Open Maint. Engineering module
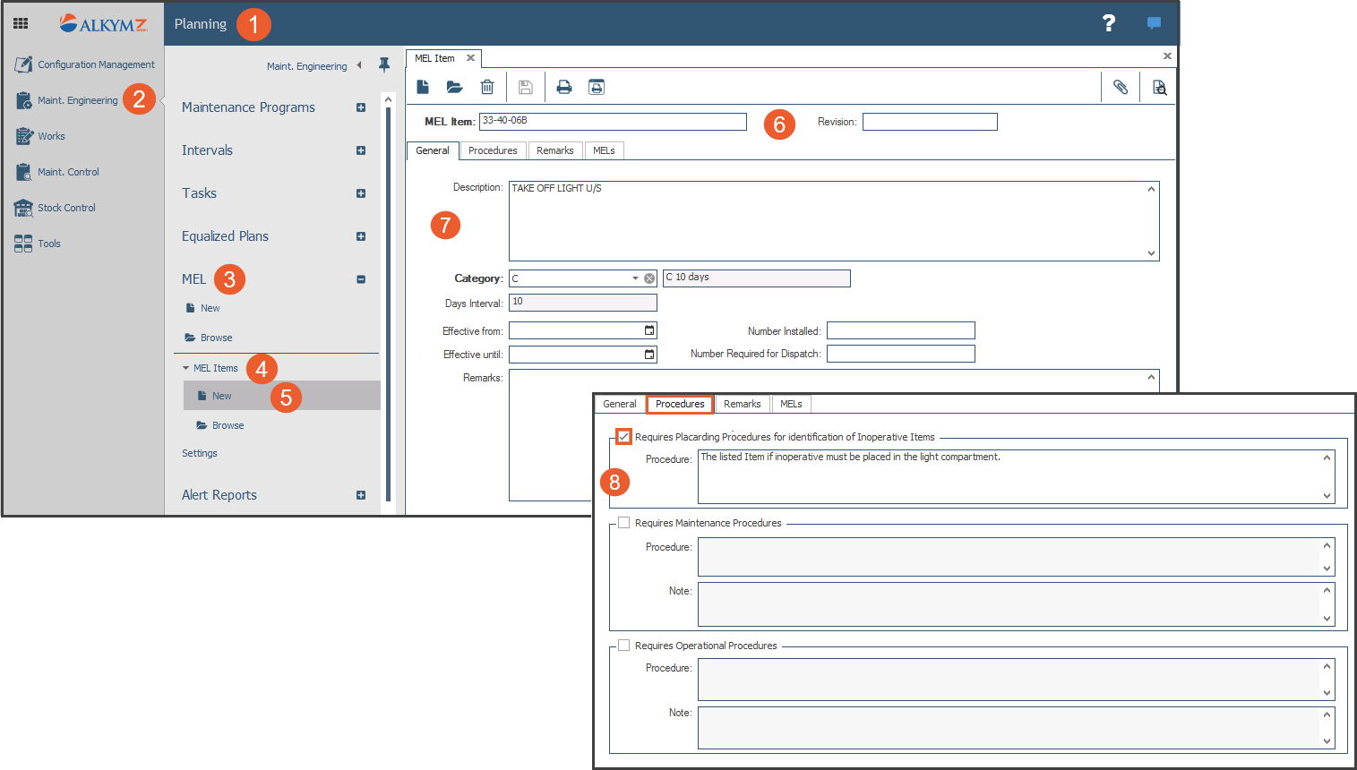Image resolution: width=1357 pixels, height=770 pixels. [67, 100]
